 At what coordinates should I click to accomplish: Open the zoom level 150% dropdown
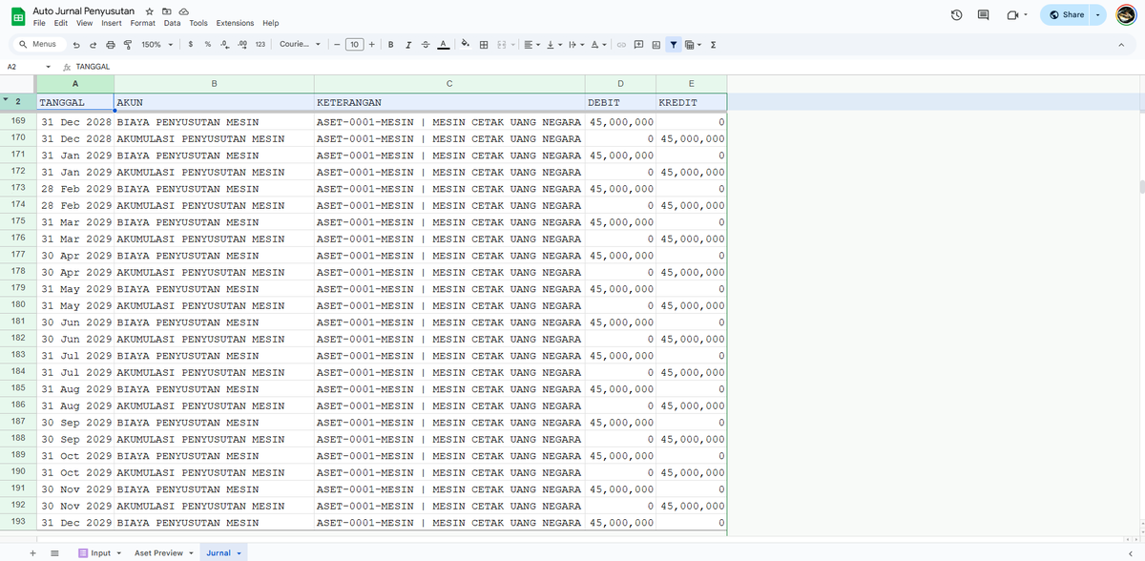[157, 44]
